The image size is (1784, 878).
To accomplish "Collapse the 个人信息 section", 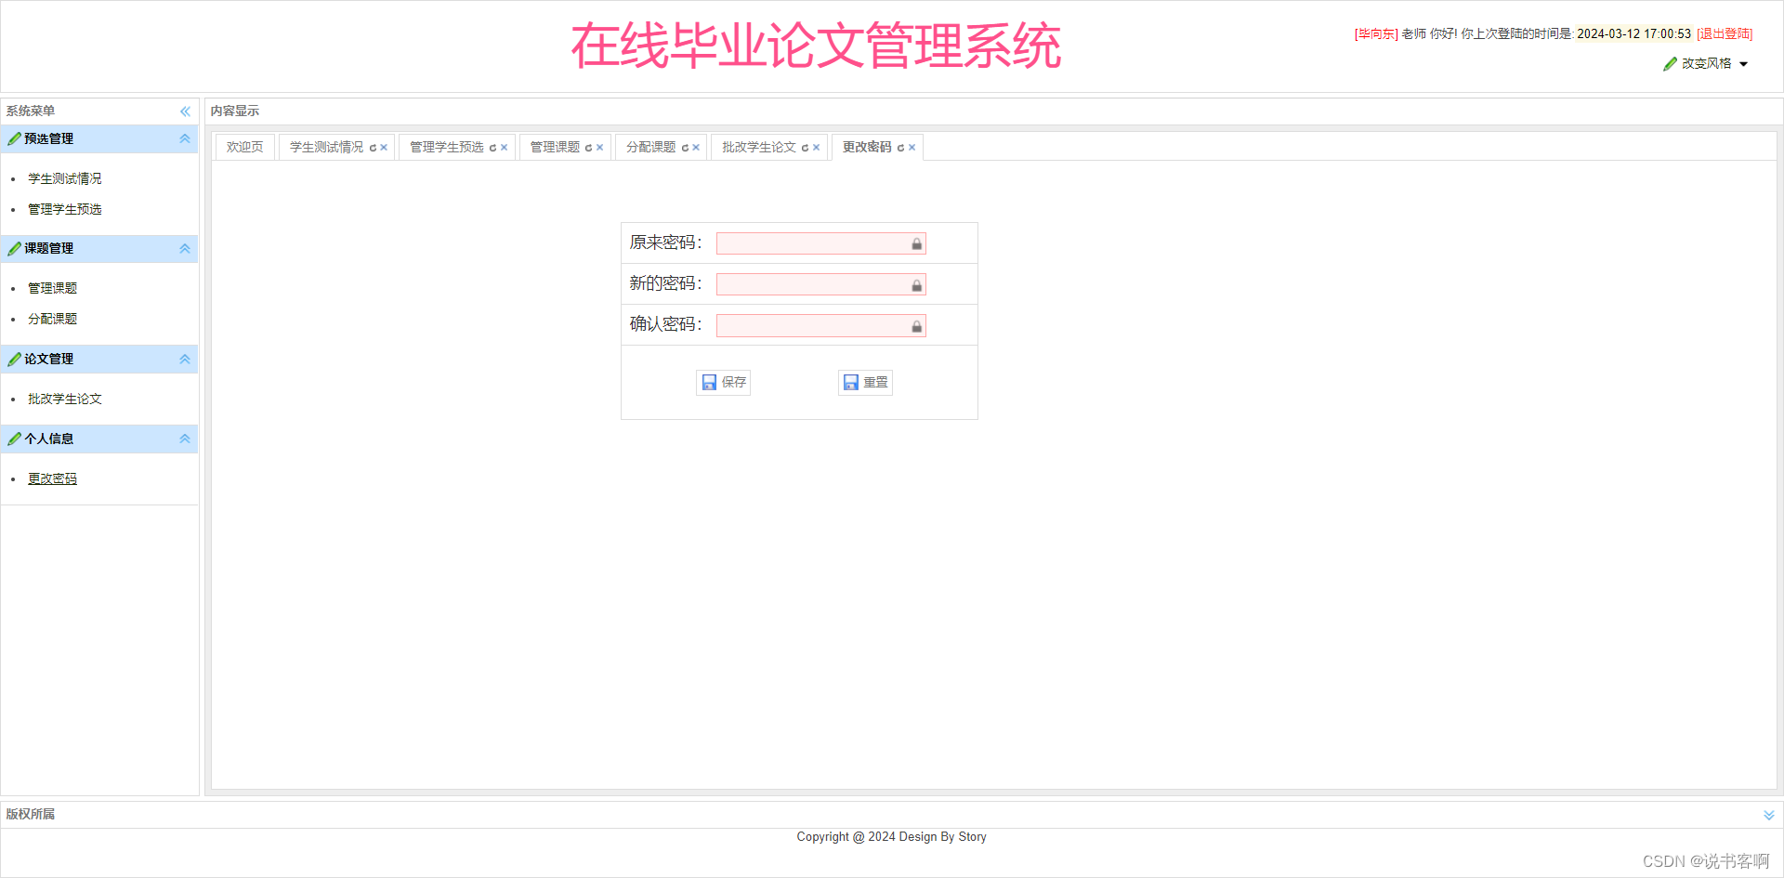I will [x=185, y=439].
